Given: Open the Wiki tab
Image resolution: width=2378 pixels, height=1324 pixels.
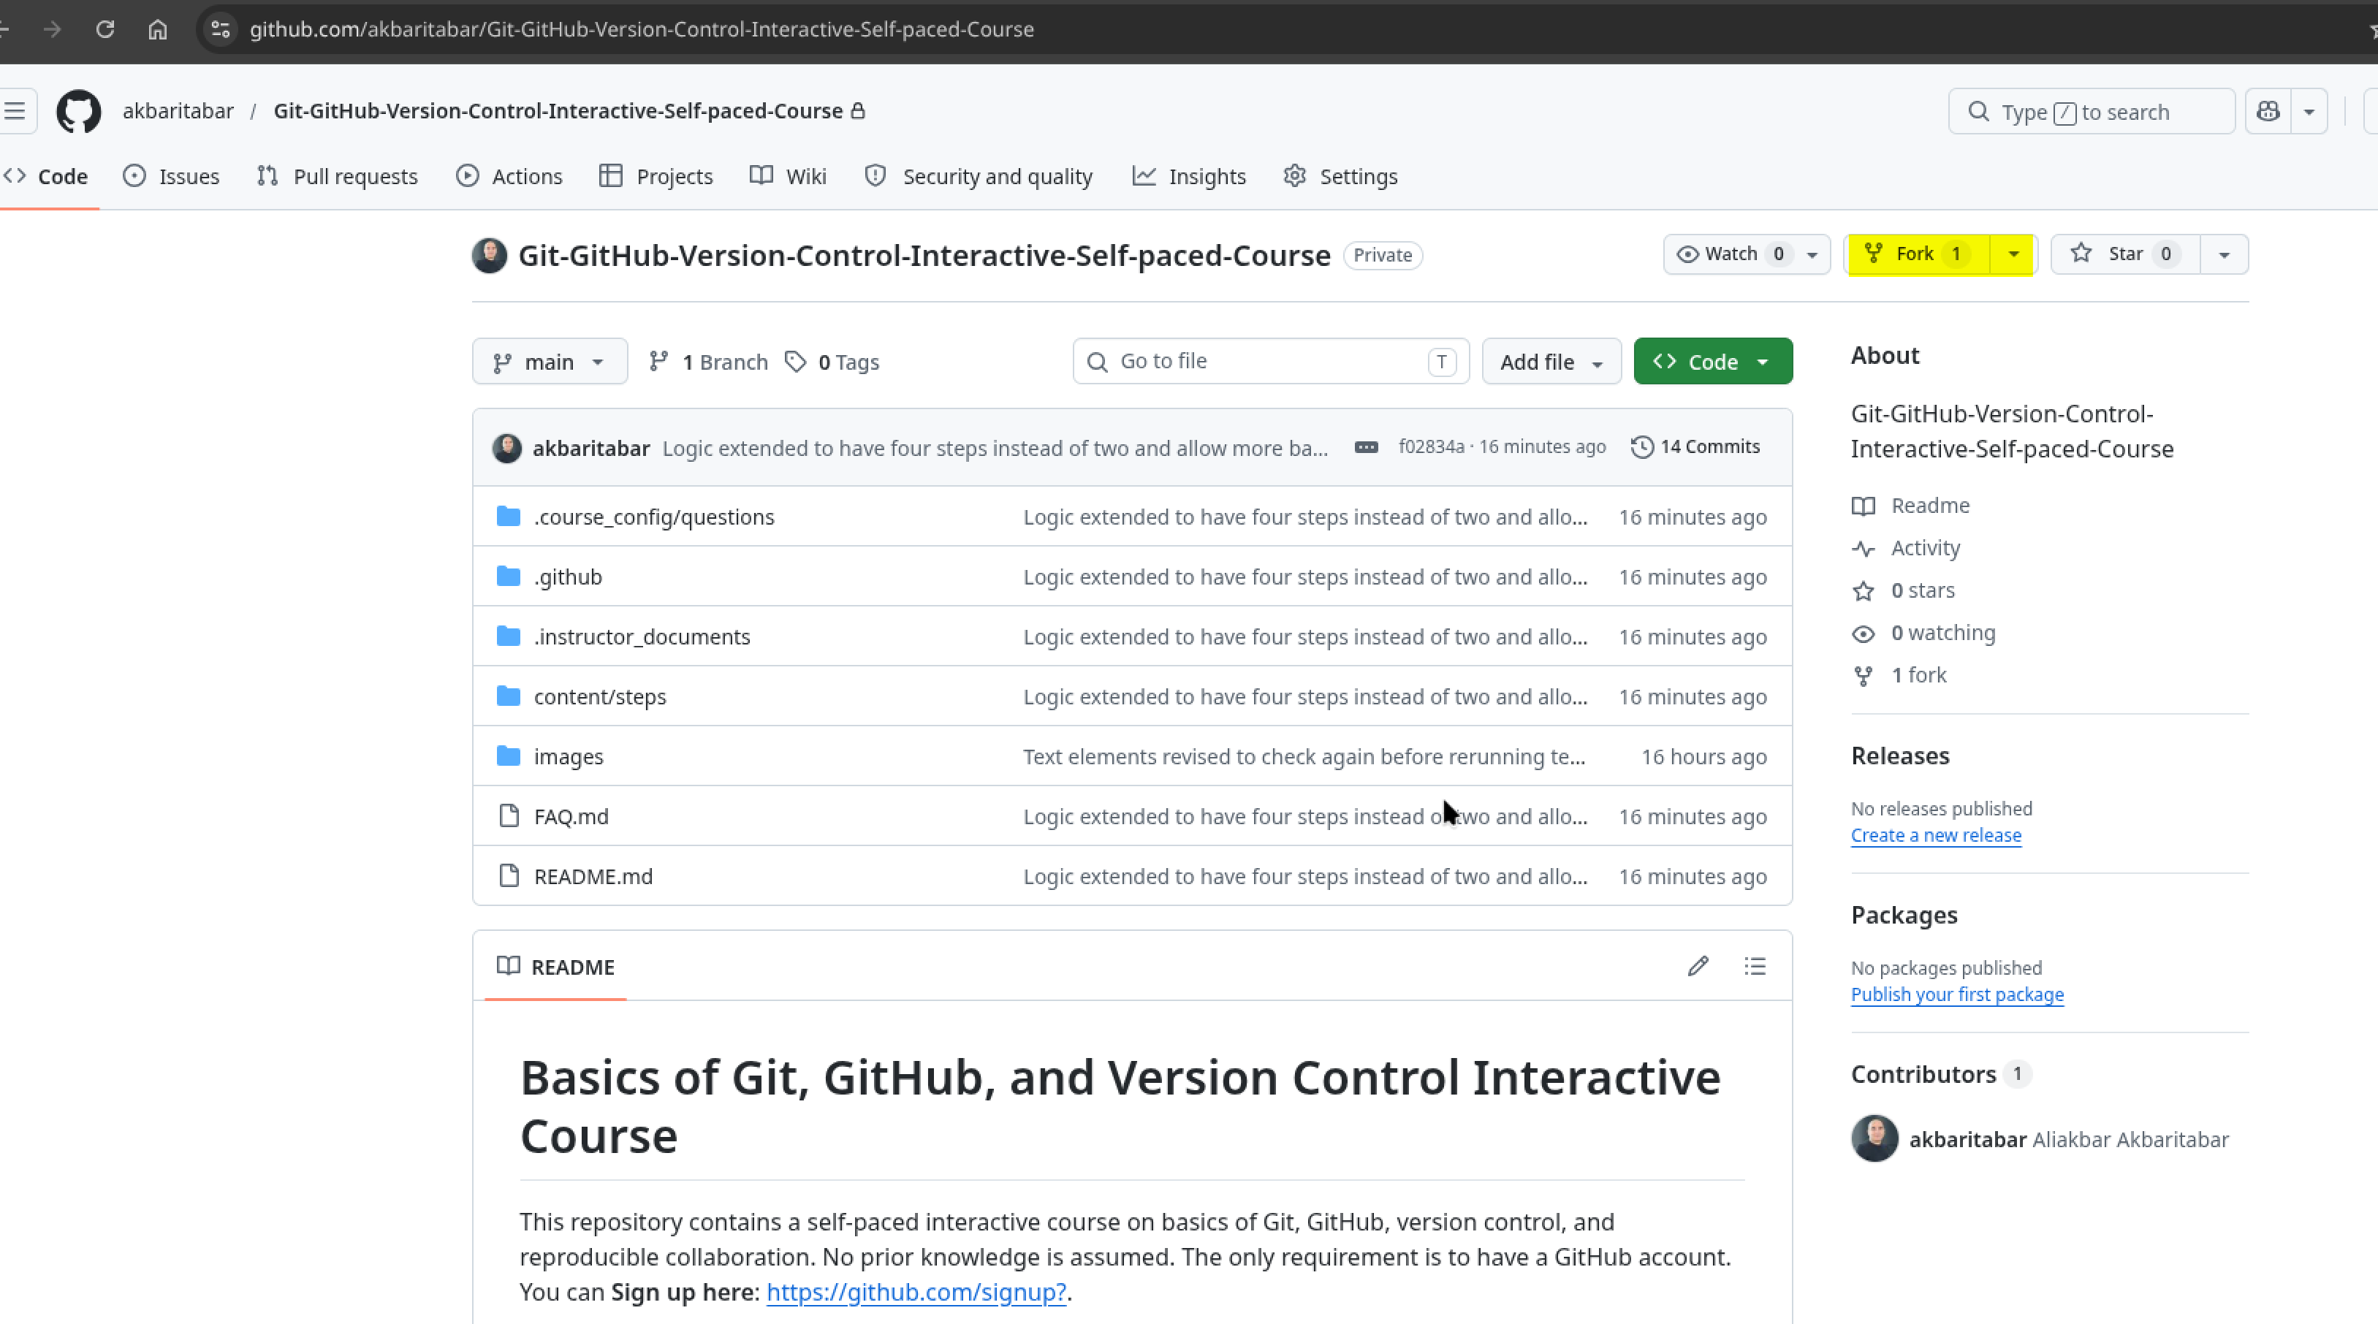Looking at the screenshot, I should point(789,176).
